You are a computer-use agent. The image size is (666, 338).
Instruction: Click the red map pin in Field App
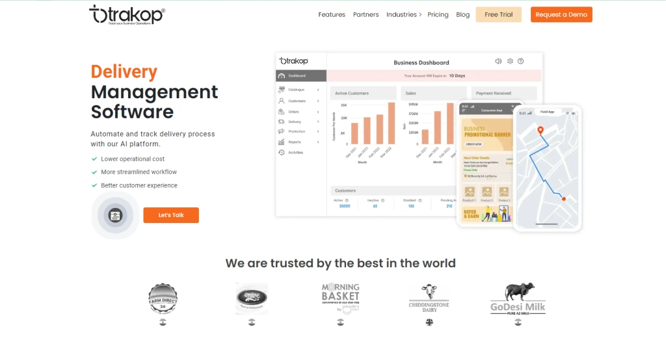[540, 131]
